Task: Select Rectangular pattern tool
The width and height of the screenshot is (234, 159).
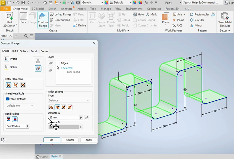Action: click(199, 15)
